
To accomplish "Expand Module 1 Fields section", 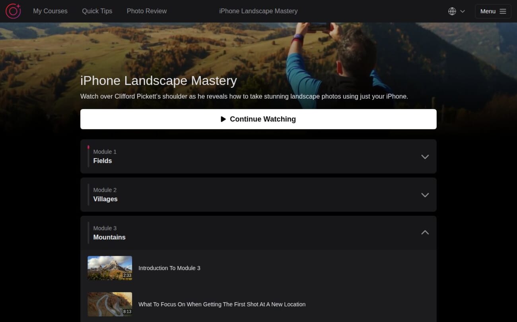I will coord(425,156).
